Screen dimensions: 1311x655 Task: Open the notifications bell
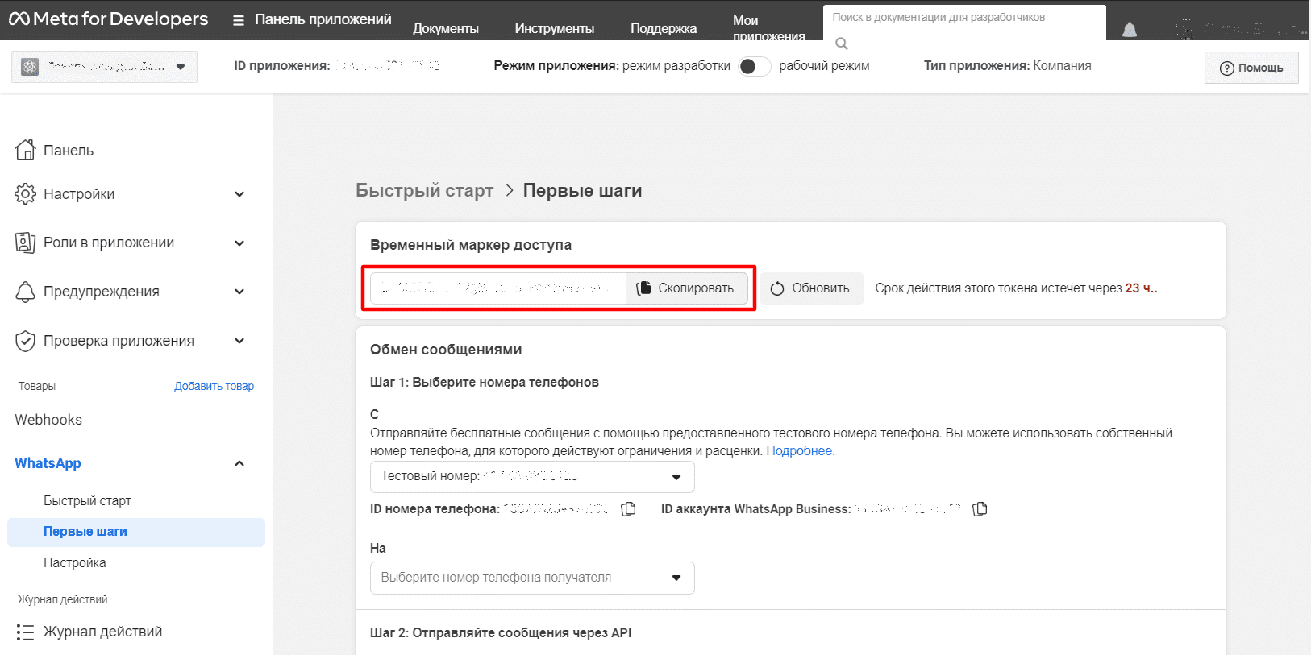pos(1130,31)
